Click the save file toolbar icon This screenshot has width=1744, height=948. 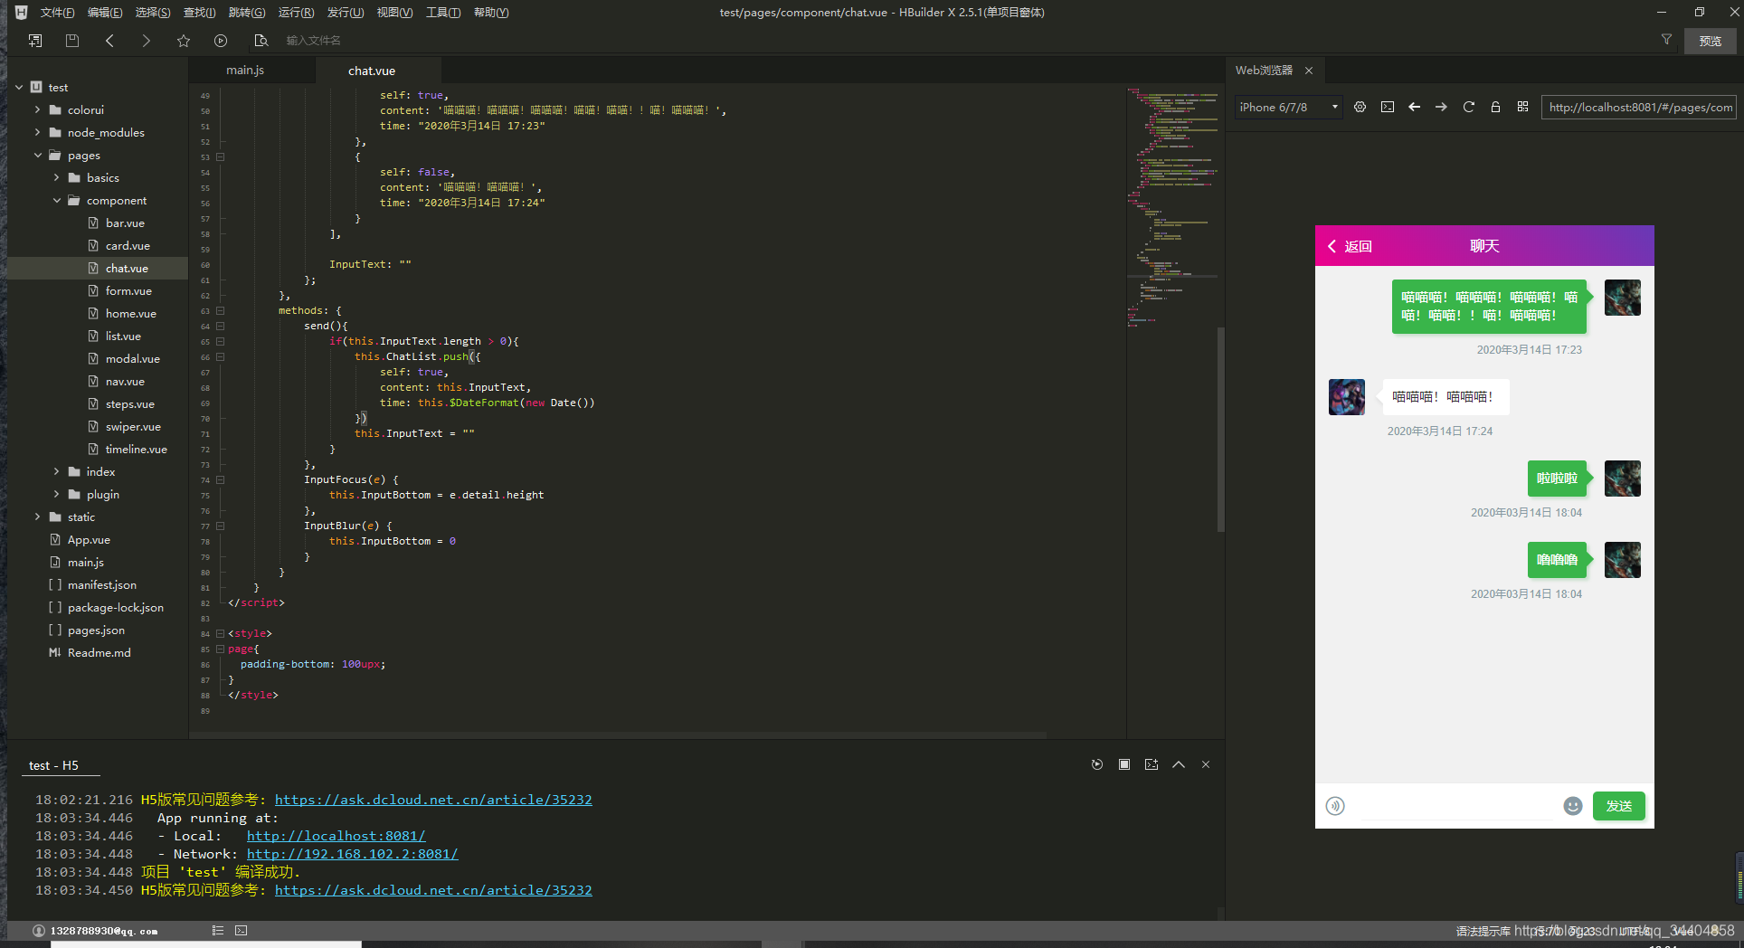point(72,41)
